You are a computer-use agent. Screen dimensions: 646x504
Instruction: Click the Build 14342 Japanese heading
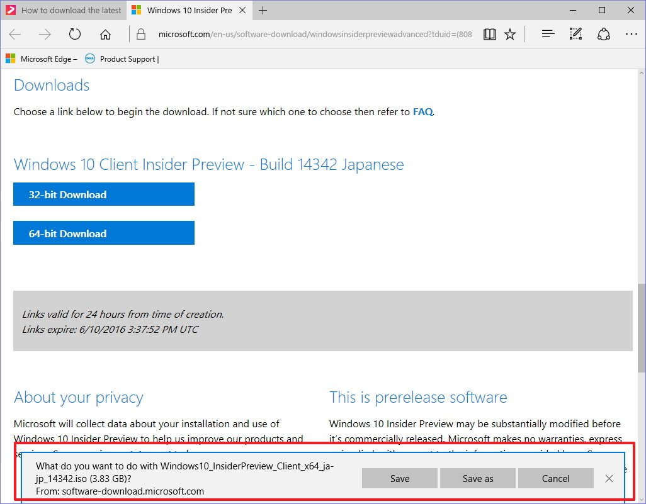209,164
